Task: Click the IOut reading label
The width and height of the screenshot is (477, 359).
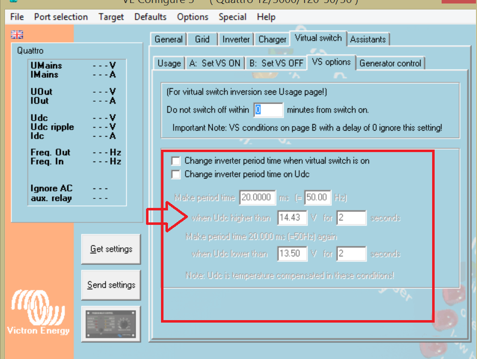Action: pyautogui.click(x=39, y=101)
